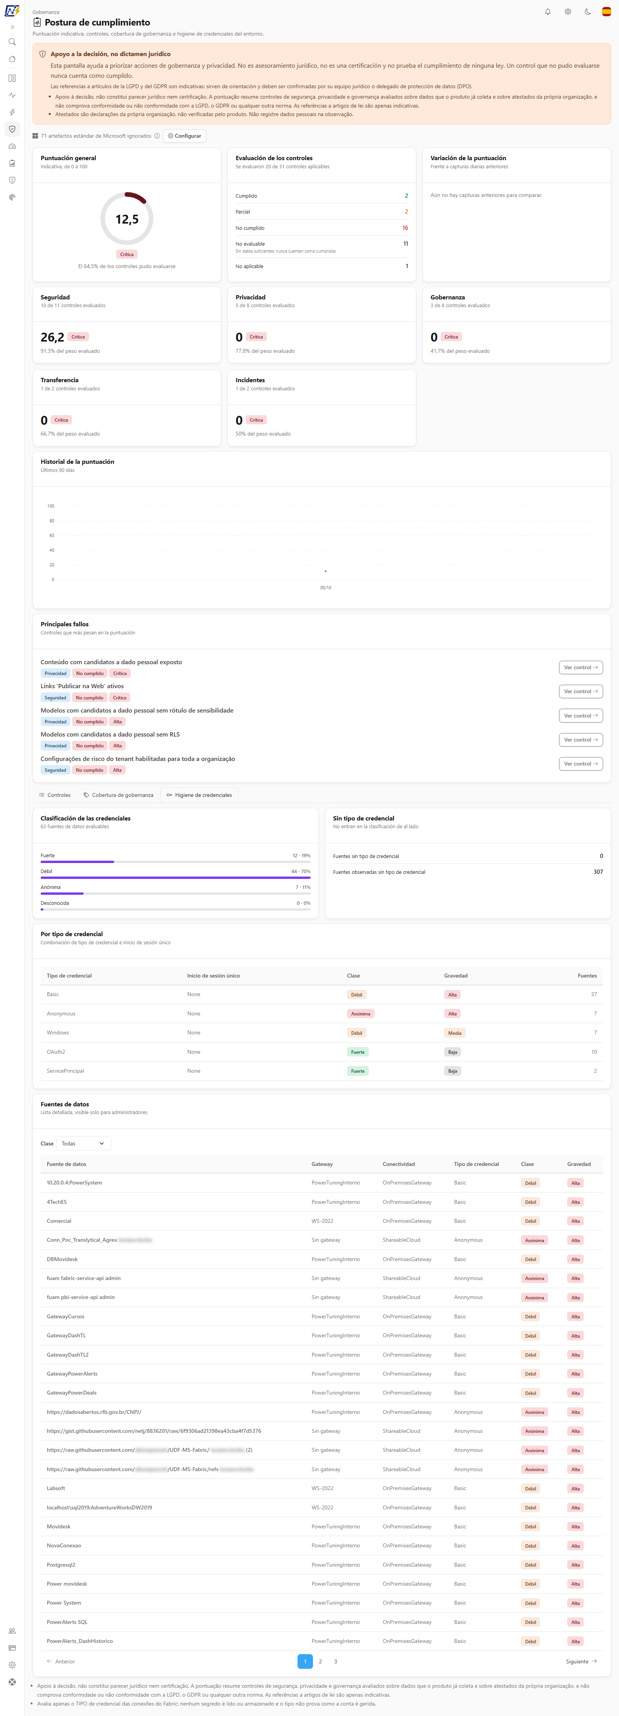Click the info icon beside ignored artefacts

point(157,136)
